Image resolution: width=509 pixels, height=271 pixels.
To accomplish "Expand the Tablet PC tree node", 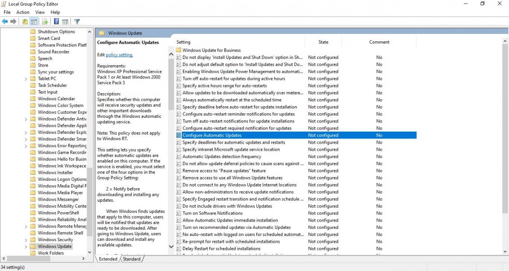I will [x=26, y=79].
